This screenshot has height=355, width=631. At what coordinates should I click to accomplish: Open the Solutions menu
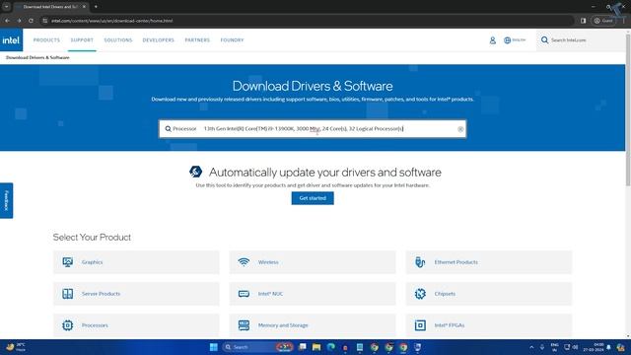click(x=118, y=40)
